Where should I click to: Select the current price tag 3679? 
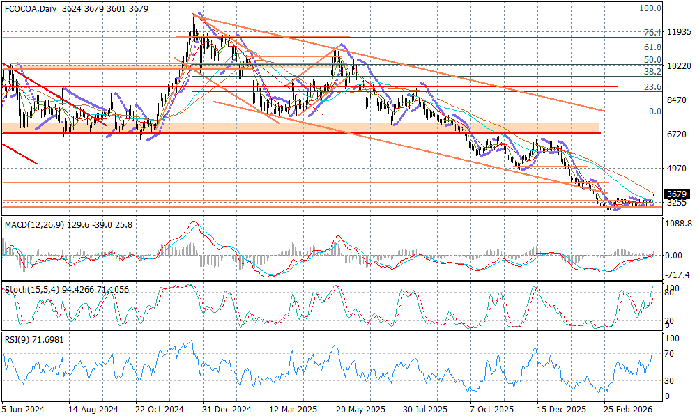pyautogui.click(x=677, y=194)
